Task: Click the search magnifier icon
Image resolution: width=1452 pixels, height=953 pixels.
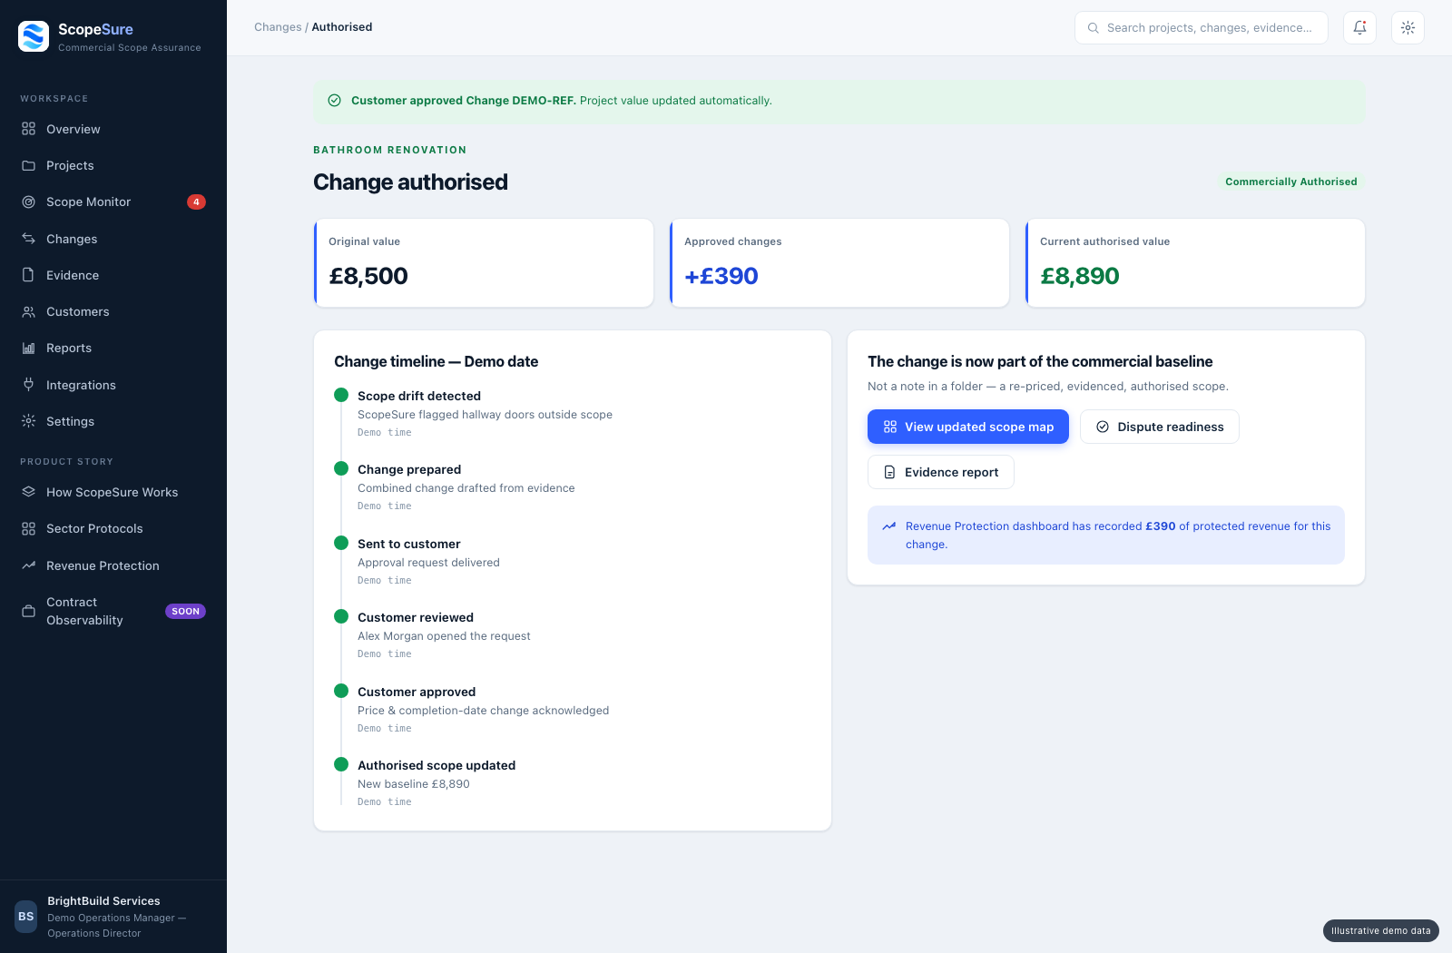Action: (1094, 28)
